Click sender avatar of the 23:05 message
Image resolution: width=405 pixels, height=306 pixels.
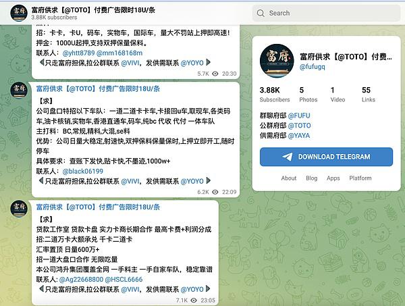coord(19,208)
